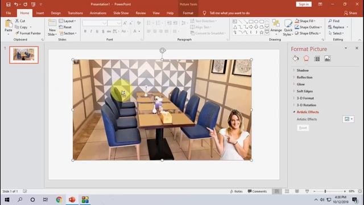This screenshot has height=205, width=364.
Task: Click the picture rotation handle
Action: (163, 51)
